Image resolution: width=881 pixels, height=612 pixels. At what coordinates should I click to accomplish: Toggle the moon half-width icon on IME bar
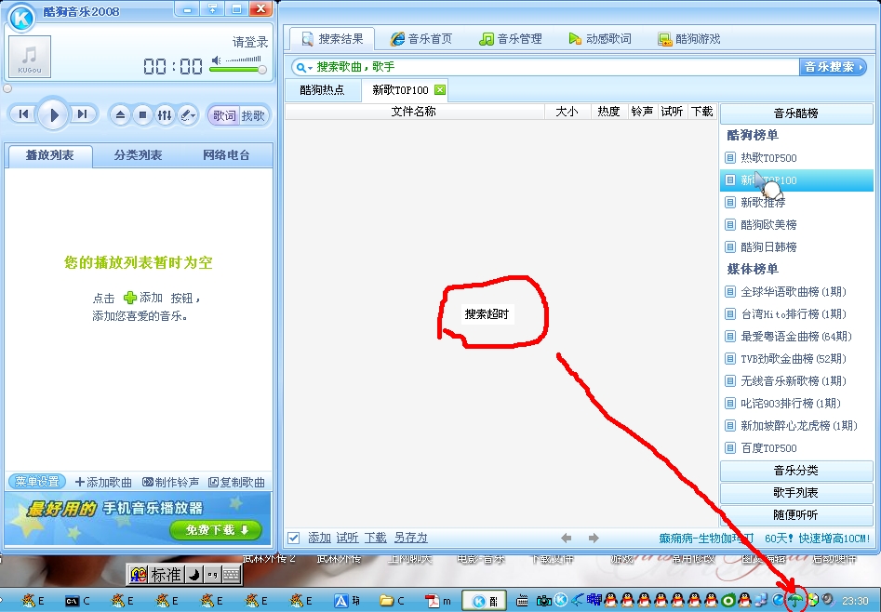click(194, 575)
